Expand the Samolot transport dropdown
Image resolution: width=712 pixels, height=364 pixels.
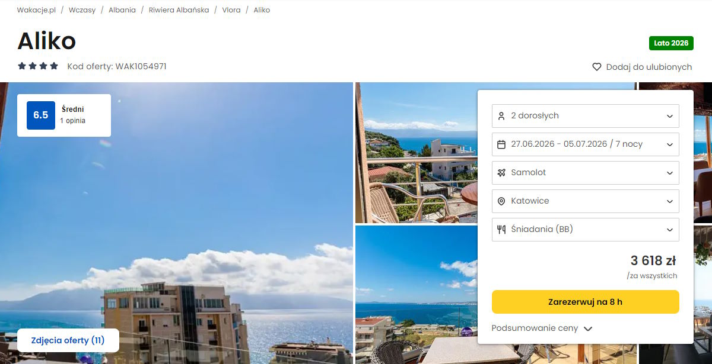pyautogui.click(x=586, y=173)
